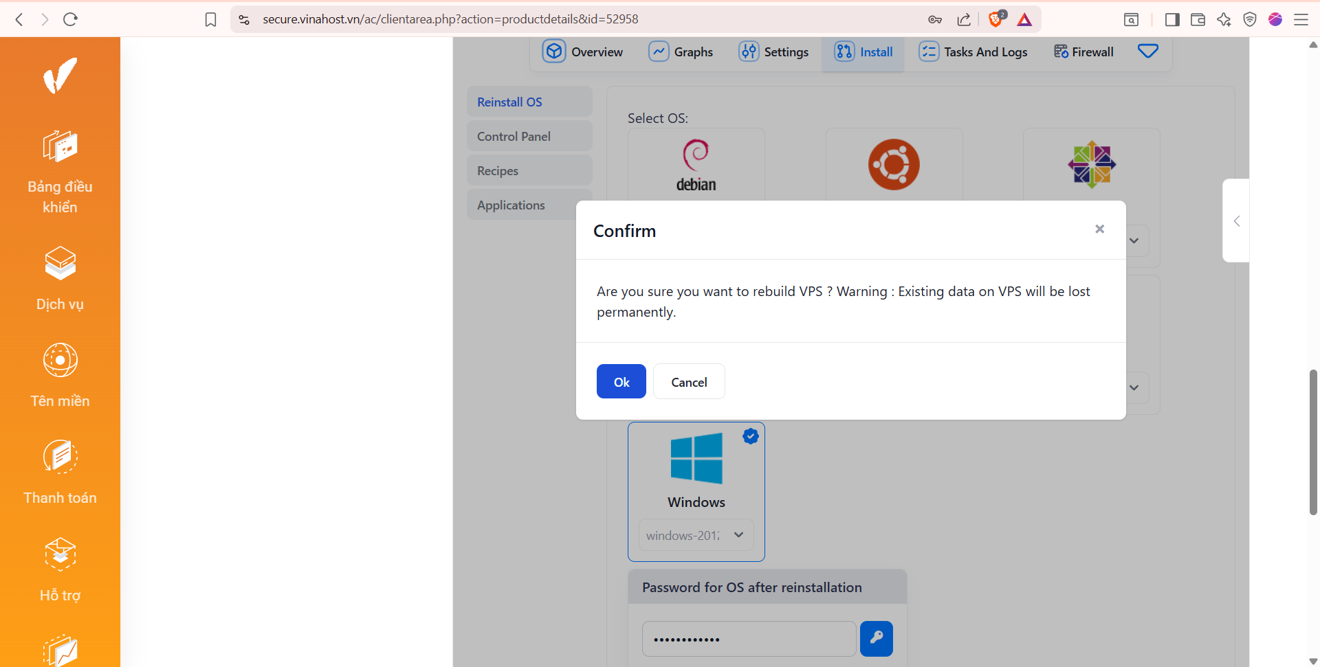Go forward in the browser
The width and height of the screenshot is (1320, 667).
coord(45,19)
